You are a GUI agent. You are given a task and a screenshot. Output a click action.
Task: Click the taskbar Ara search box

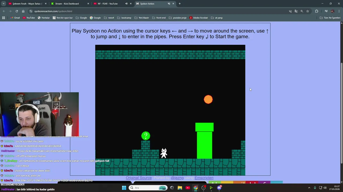(148, 188)
